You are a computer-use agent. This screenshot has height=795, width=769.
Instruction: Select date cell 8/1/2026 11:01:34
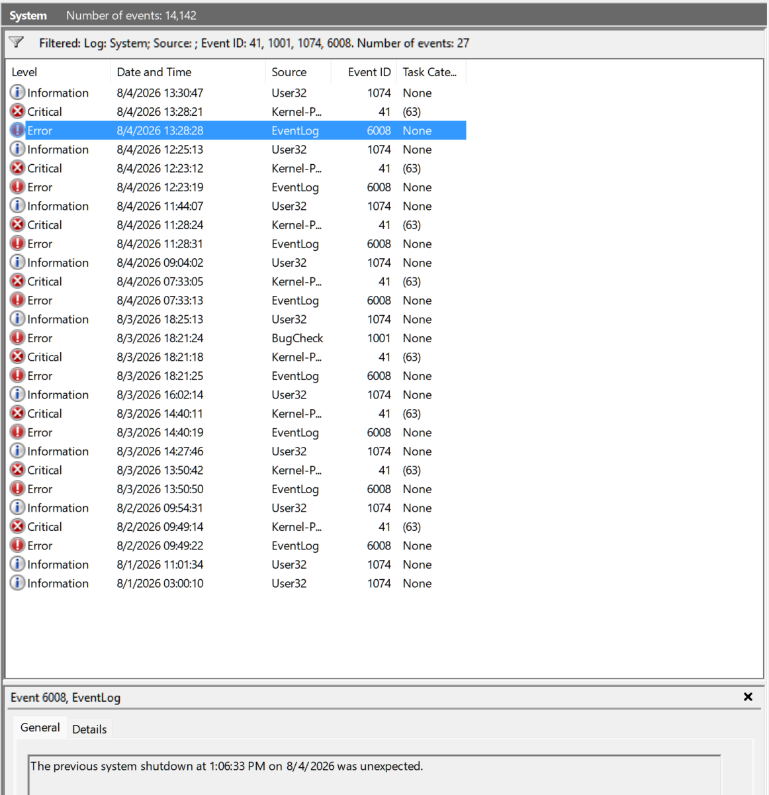click(160, 564)
